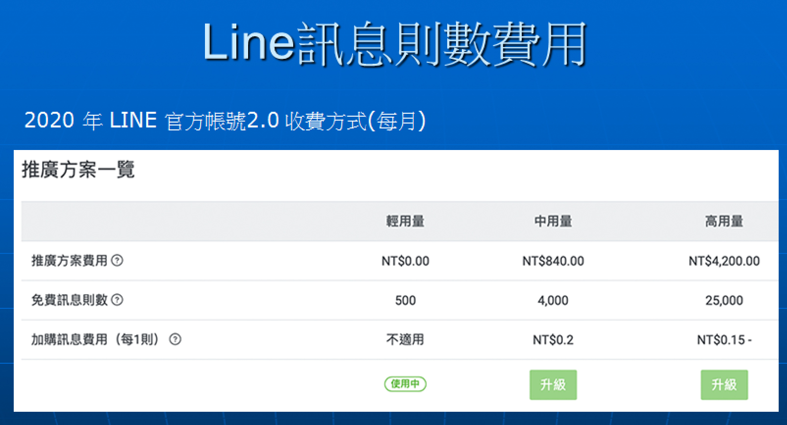This screenshot has height=425, width=787.
Task: Click help icon beside 免費訊息則數
Action: 117,300
